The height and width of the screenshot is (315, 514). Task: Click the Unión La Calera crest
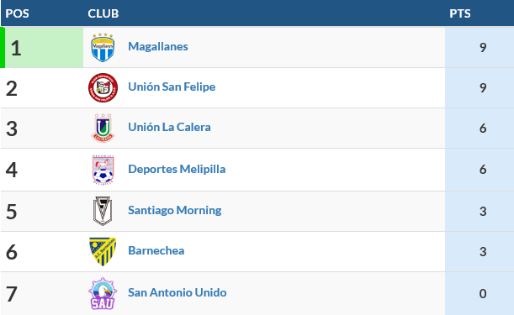(103, 128)
